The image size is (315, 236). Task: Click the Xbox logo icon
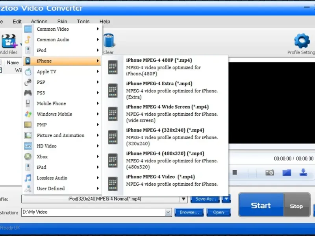coord(28,157)
